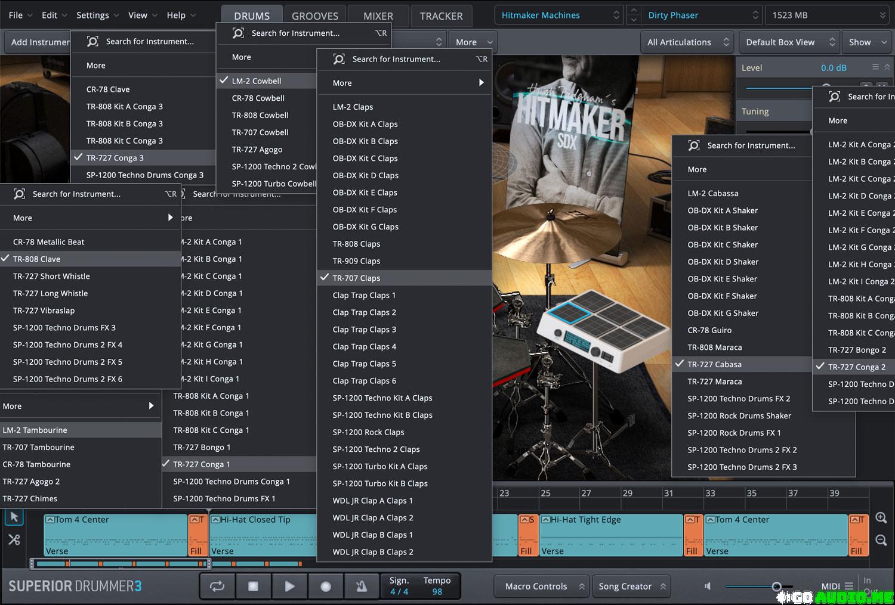Click the record button
The image size is (895, 605).
tap(326, 587)
